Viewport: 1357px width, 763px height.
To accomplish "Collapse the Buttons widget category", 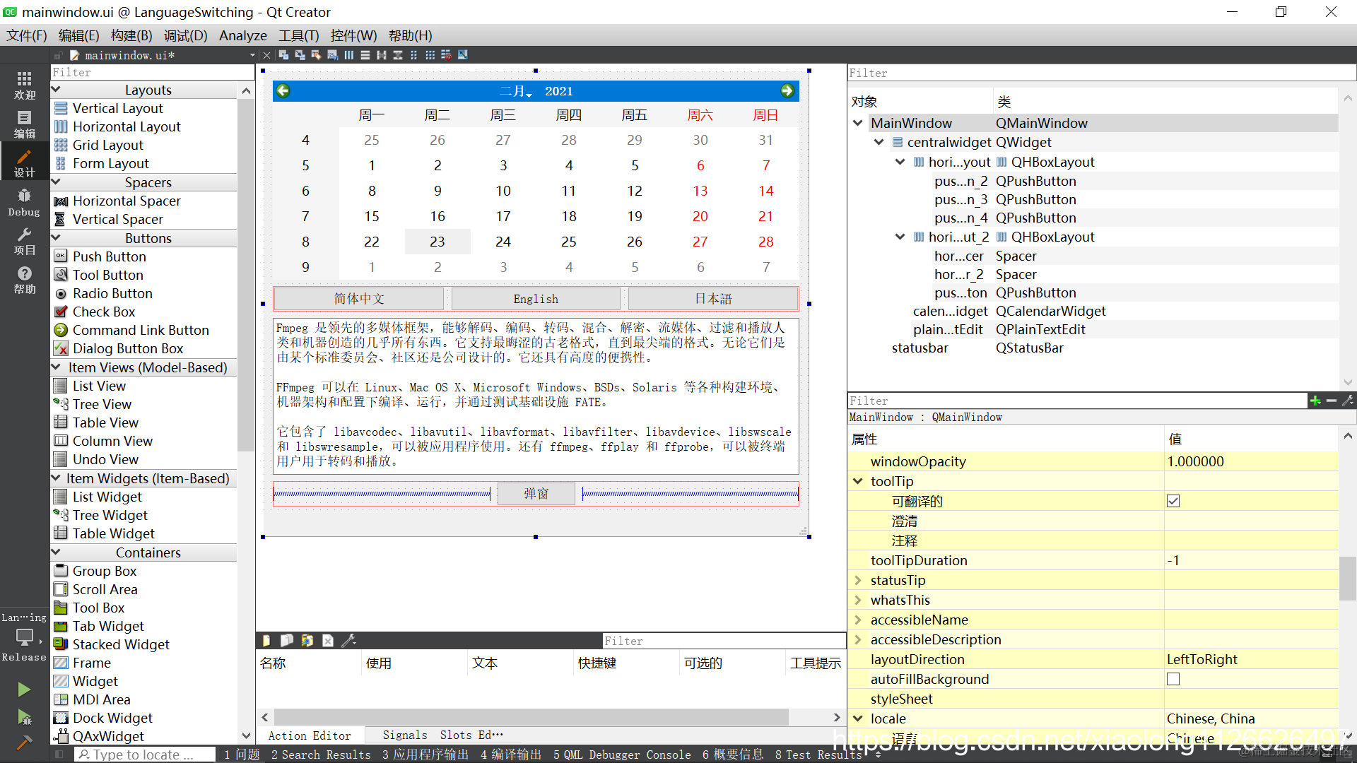I will [57, 238].
